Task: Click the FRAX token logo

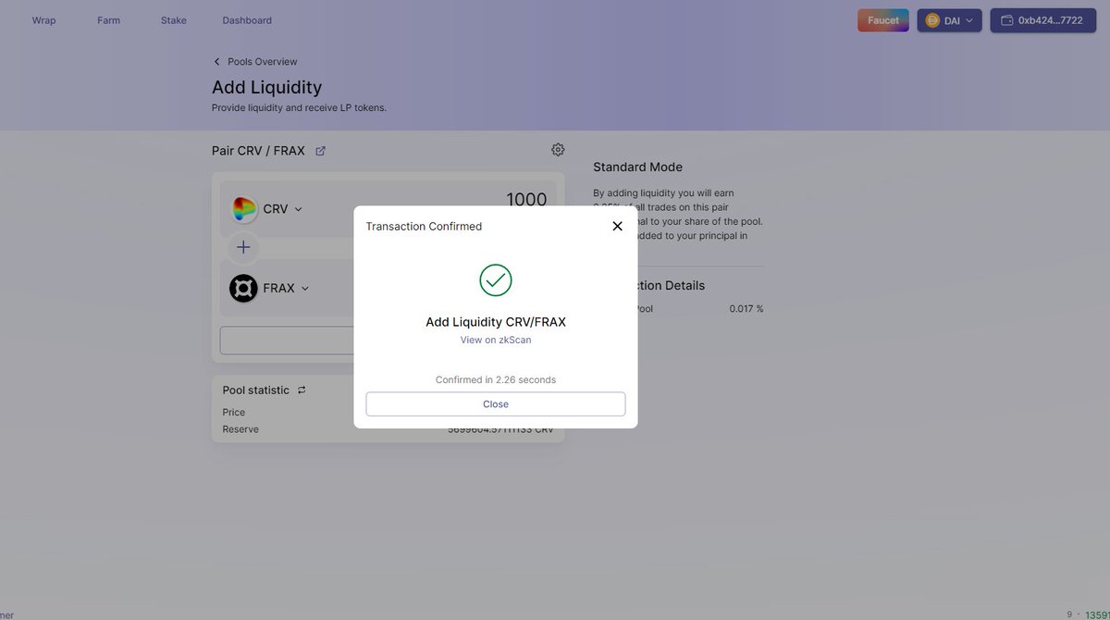Action: pyautogui.click(x=244, y=288)
